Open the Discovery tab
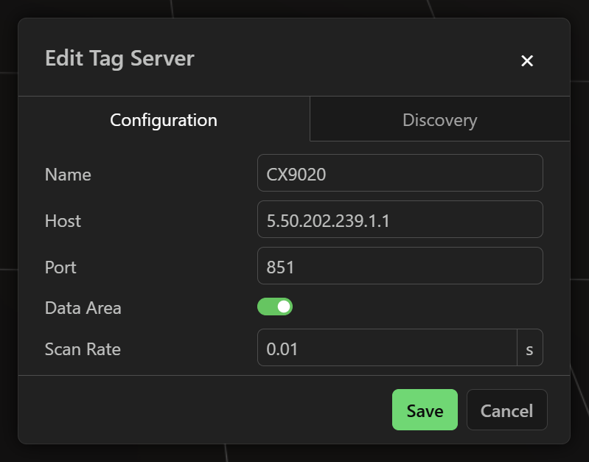 point(439,119)
